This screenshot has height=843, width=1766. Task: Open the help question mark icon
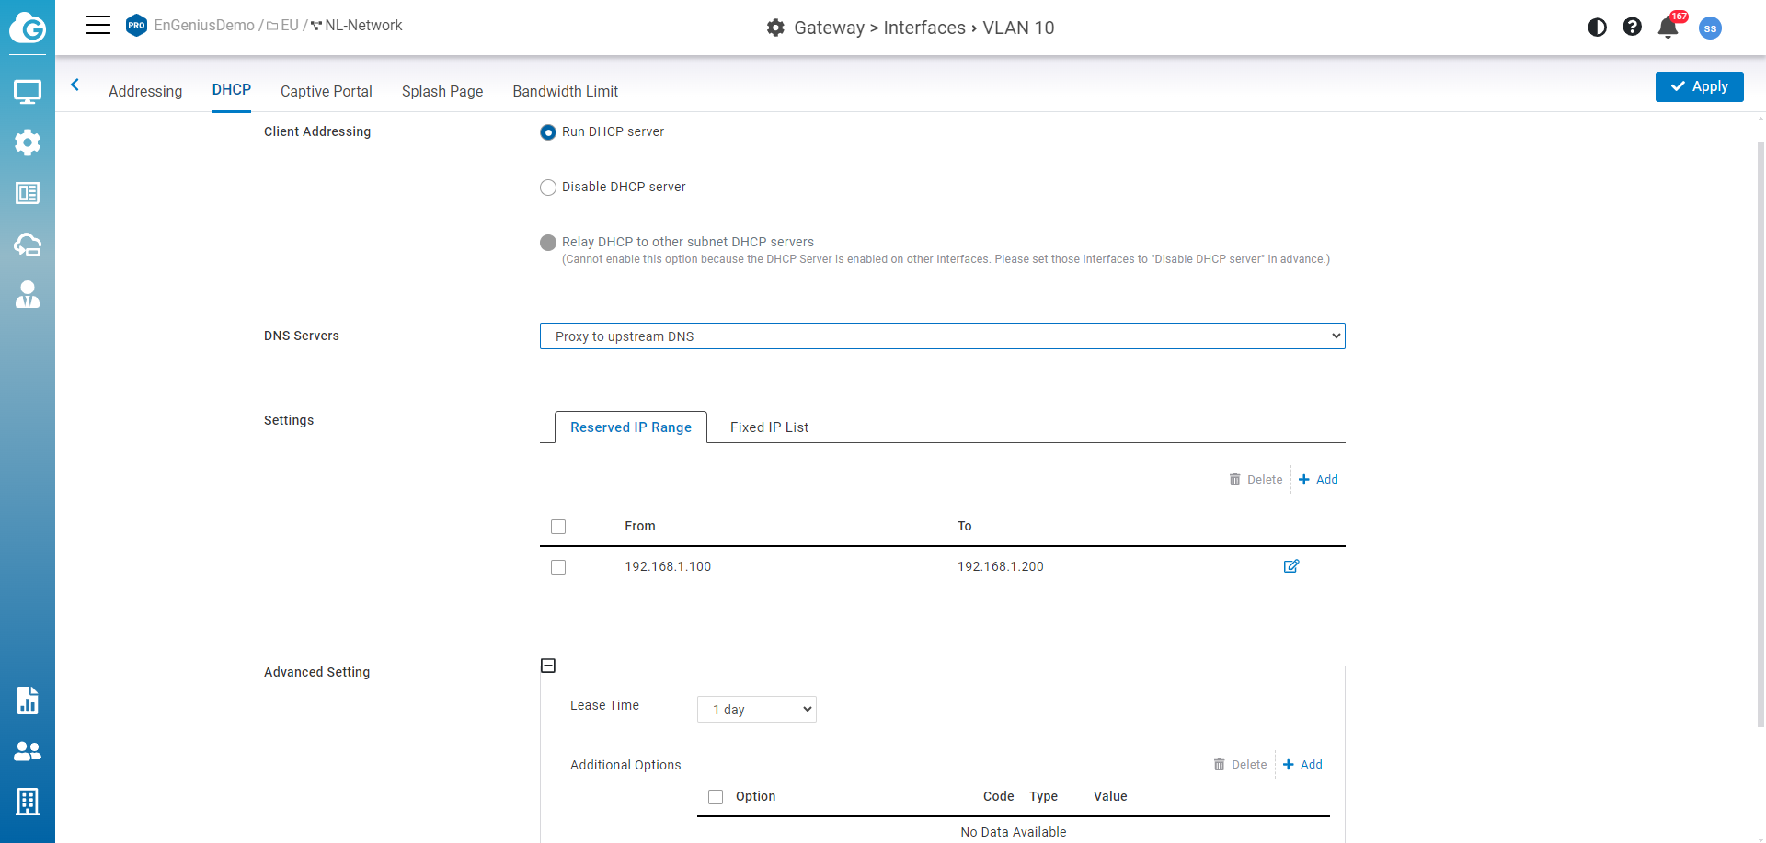pyautogui.click(x=1632, y=28)
